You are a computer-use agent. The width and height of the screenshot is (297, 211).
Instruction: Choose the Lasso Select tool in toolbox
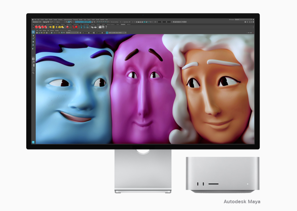click(33, 36)
